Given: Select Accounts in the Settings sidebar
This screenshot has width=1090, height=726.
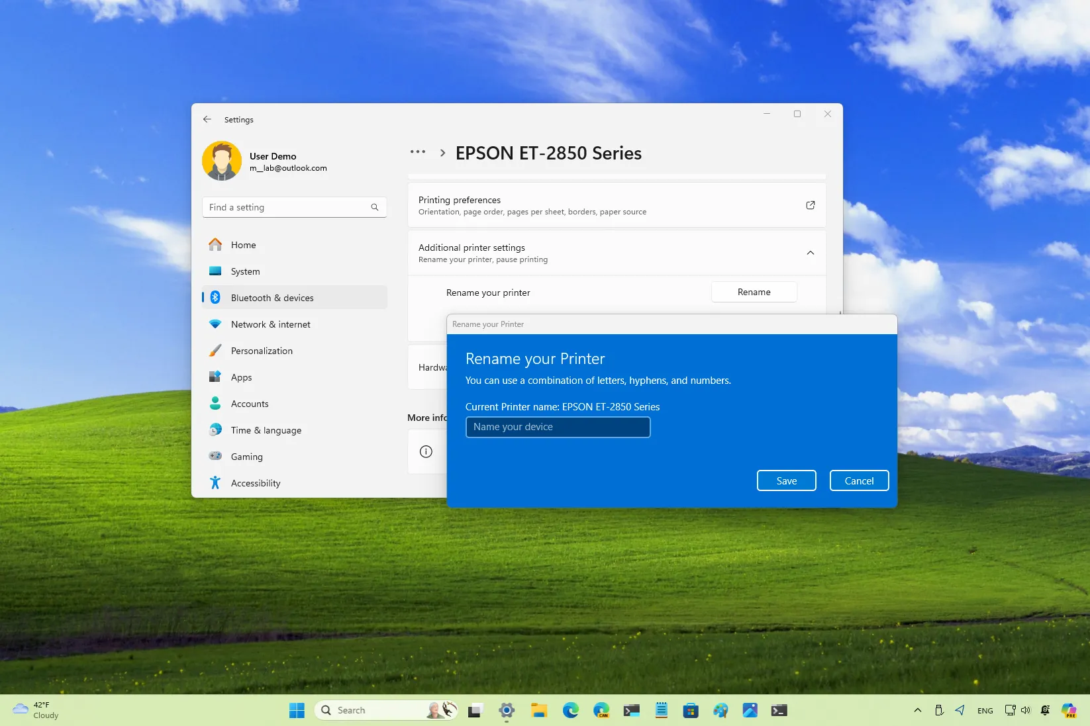Looking at the screenshot, I should point(250,404).
